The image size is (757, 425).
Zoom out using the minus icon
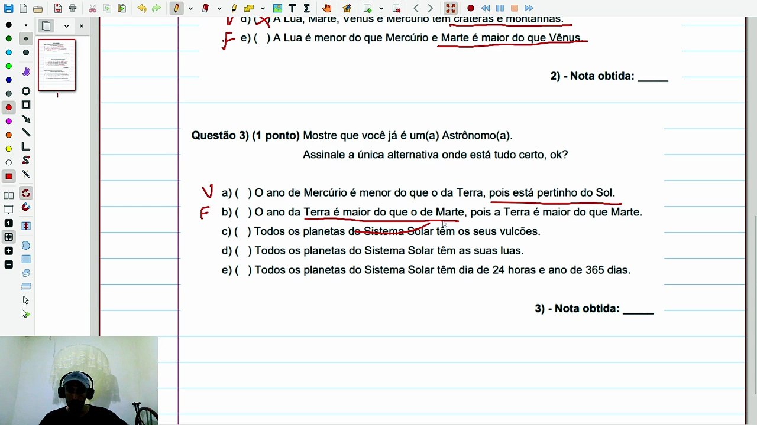point(9,265)
